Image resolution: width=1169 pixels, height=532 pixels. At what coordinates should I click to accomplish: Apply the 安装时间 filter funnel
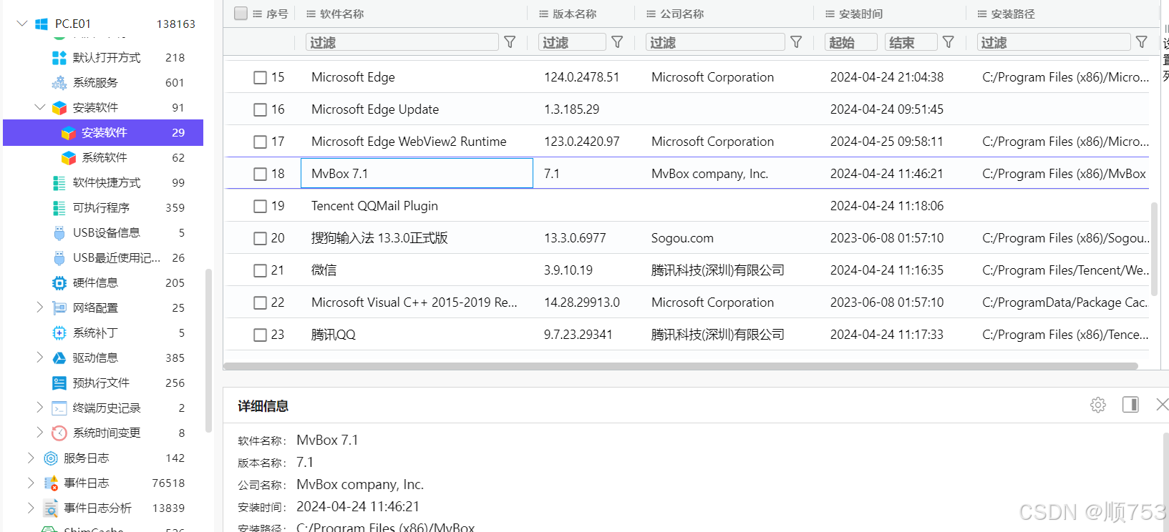pyautogui.click(x=949, y=42)
